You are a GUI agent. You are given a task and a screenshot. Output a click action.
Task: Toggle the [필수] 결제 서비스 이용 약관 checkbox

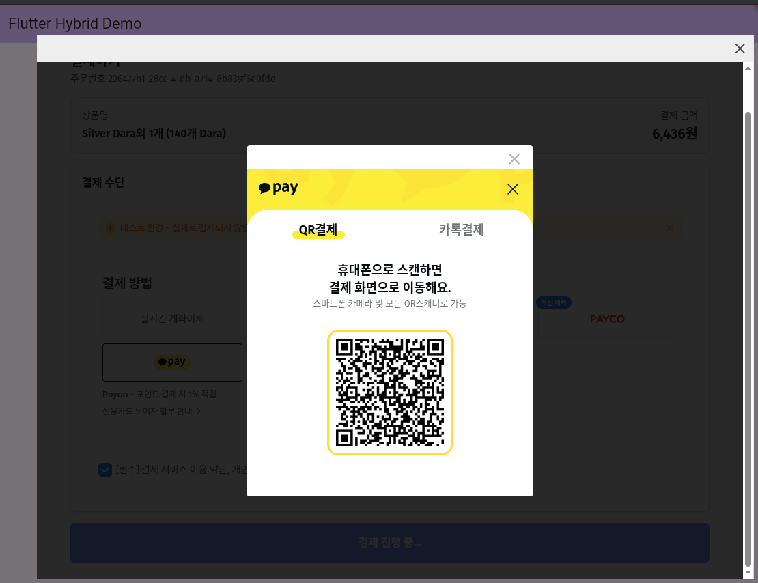[105, 470]
